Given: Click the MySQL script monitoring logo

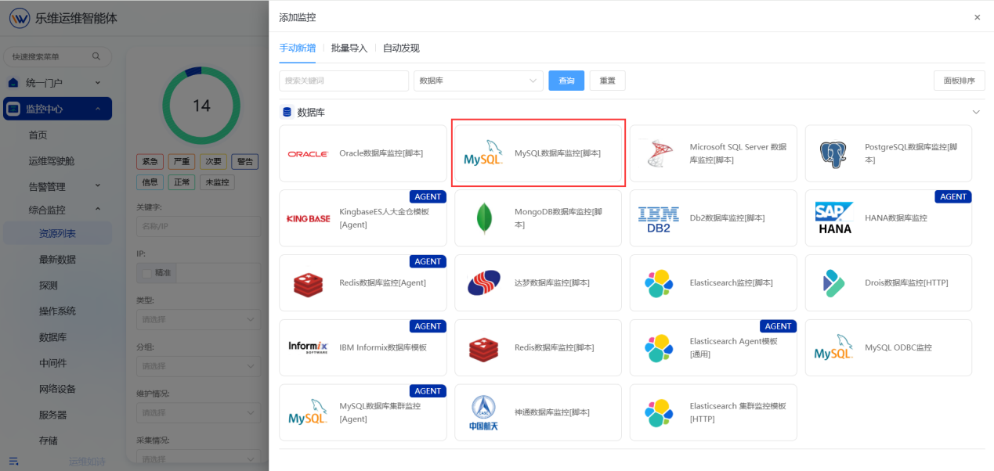Looking at the screenshot, I should tap(483, 153).
